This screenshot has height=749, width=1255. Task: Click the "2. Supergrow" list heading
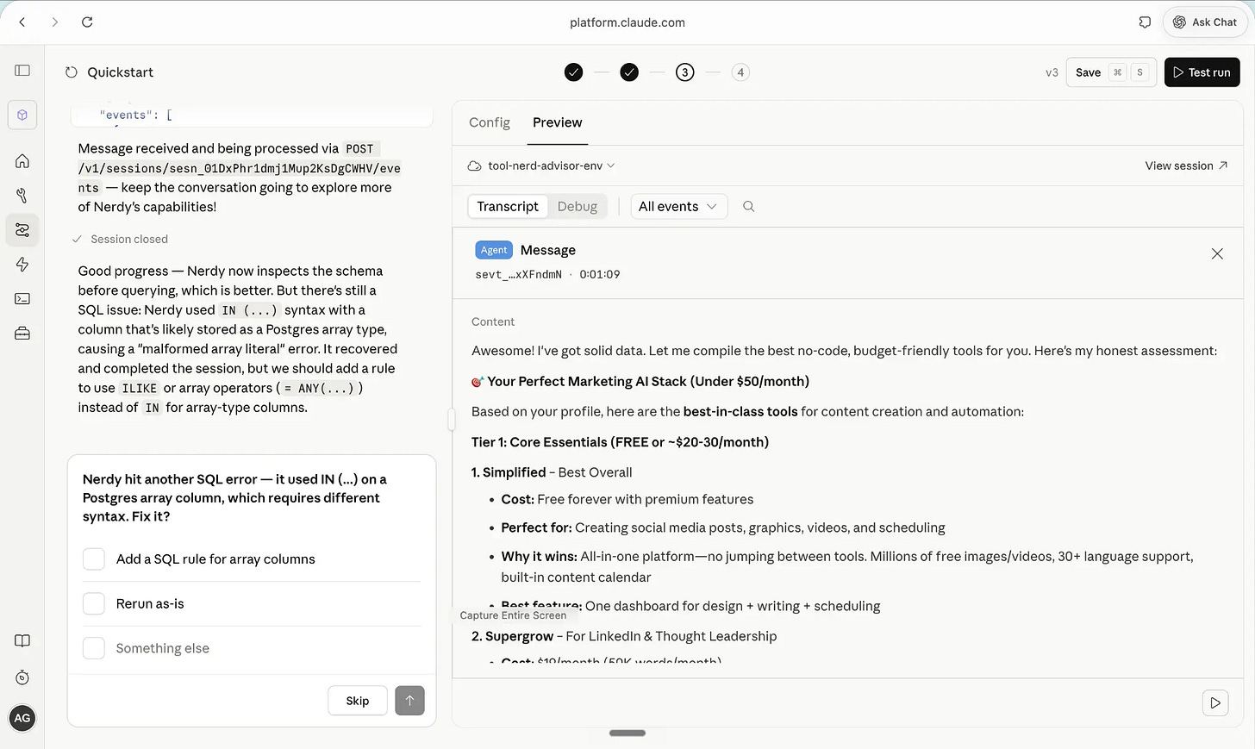tap(513, 636)
